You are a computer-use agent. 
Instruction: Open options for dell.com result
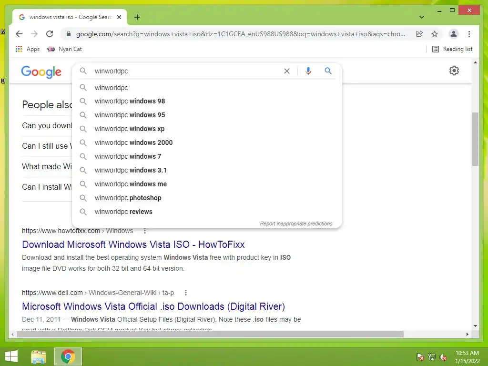(x=186, y=293)
